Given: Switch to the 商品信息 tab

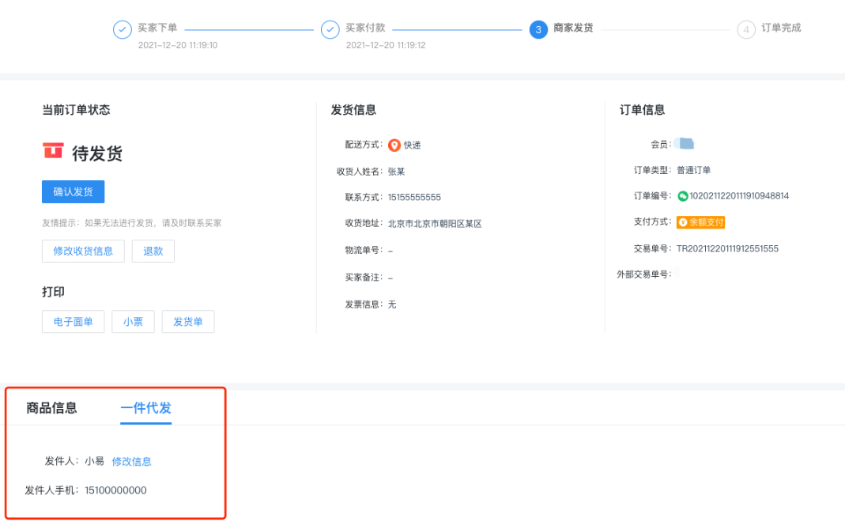Looking at the screenshot, I should (51, 408).
